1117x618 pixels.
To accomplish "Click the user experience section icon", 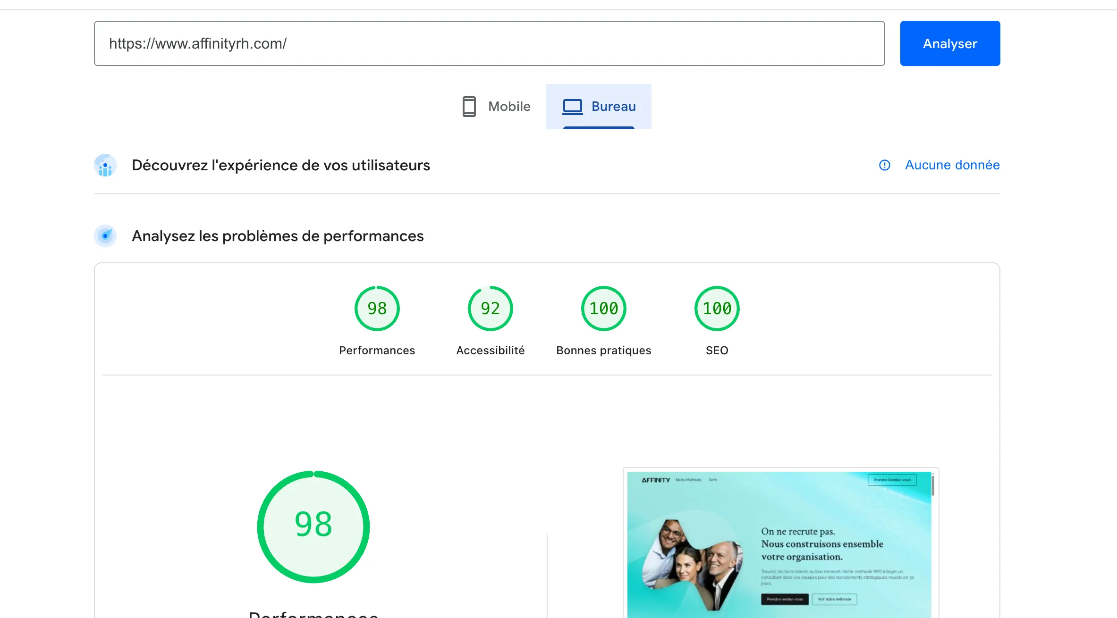I will tap(105, 166).
